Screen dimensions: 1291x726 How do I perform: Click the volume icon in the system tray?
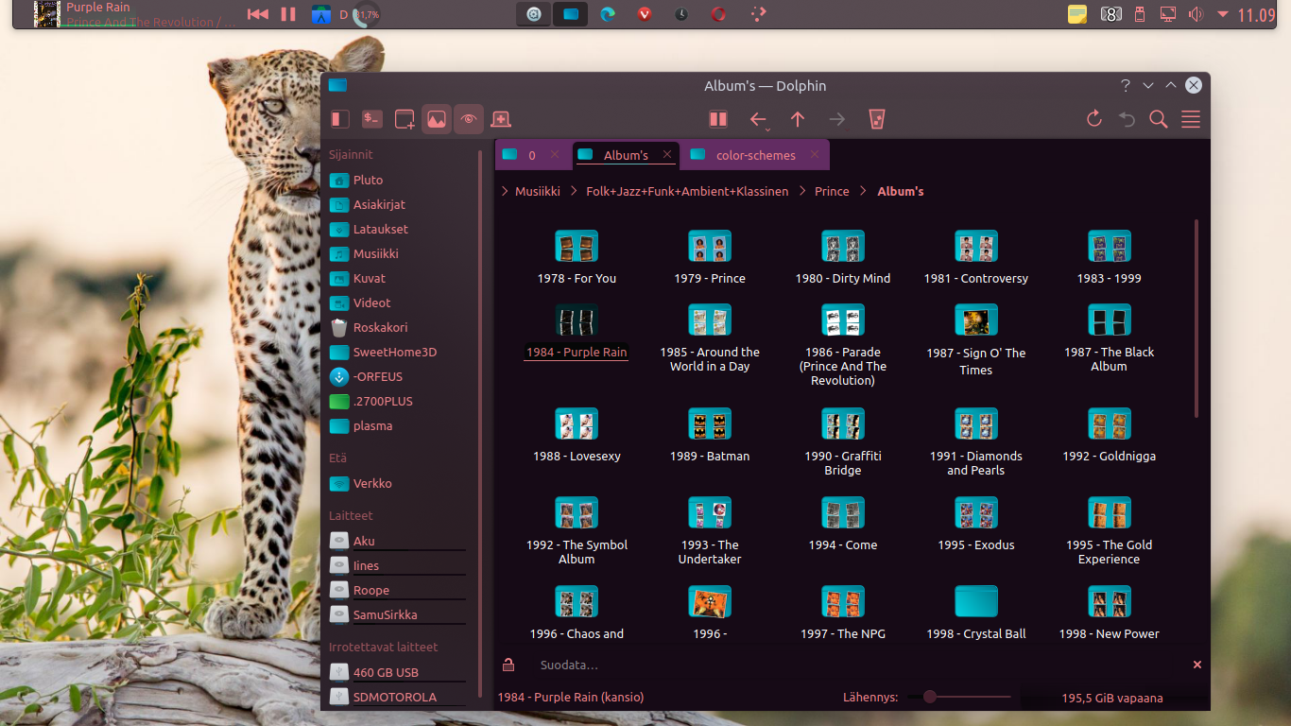1195,14
